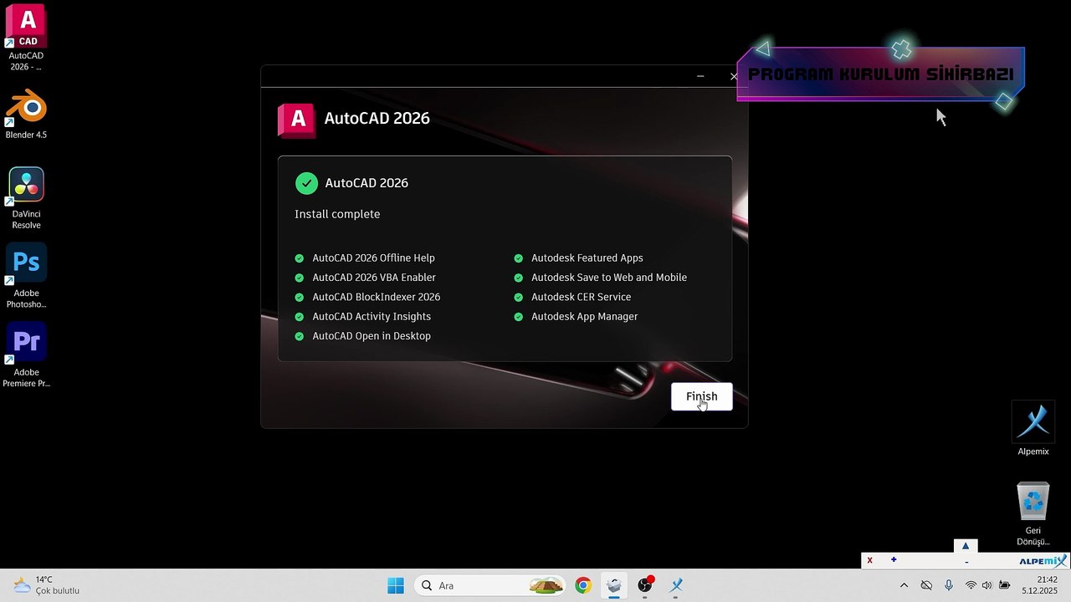Click "AutoCAD 2026 VBA Enabler" item
Image resolution: width=1071 pixels, height=602 pixels.
coord(374,278)
